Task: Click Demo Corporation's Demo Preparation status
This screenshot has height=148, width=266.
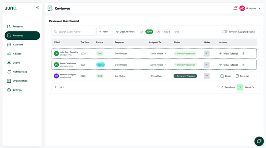Action: 185,65
